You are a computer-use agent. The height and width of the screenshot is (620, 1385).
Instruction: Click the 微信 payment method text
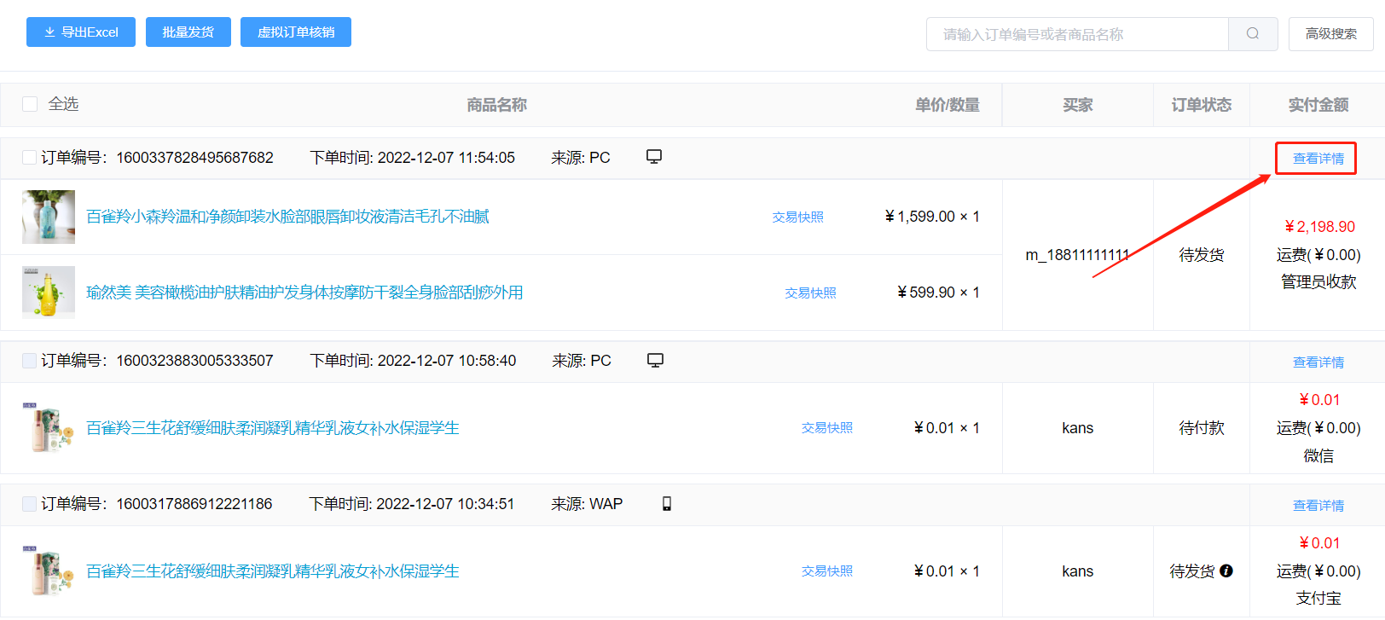(x=1318, y=456)
